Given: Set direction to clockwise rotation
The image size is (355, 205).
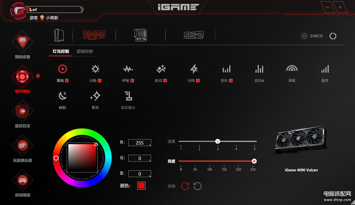Looking at the screenshot, I should 185,186.
